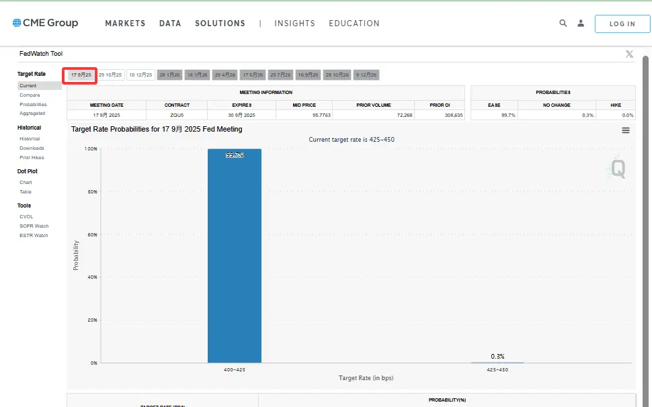Viewport: 652px width, 407px height.
Task: Select the 29 4月26 meeting tab
Action: tap(225, 75)
